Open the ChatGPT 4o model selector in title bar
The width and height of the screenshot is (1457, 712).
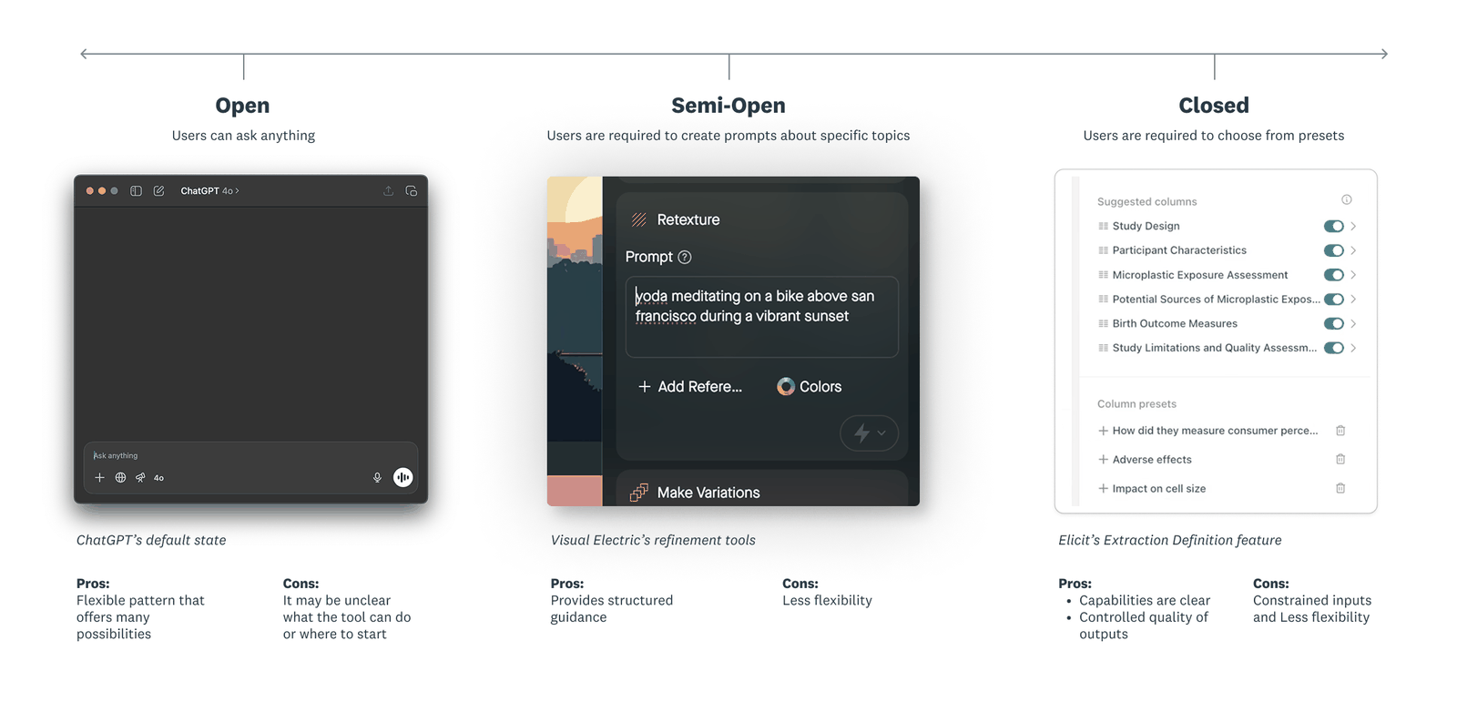coord(209,191)
